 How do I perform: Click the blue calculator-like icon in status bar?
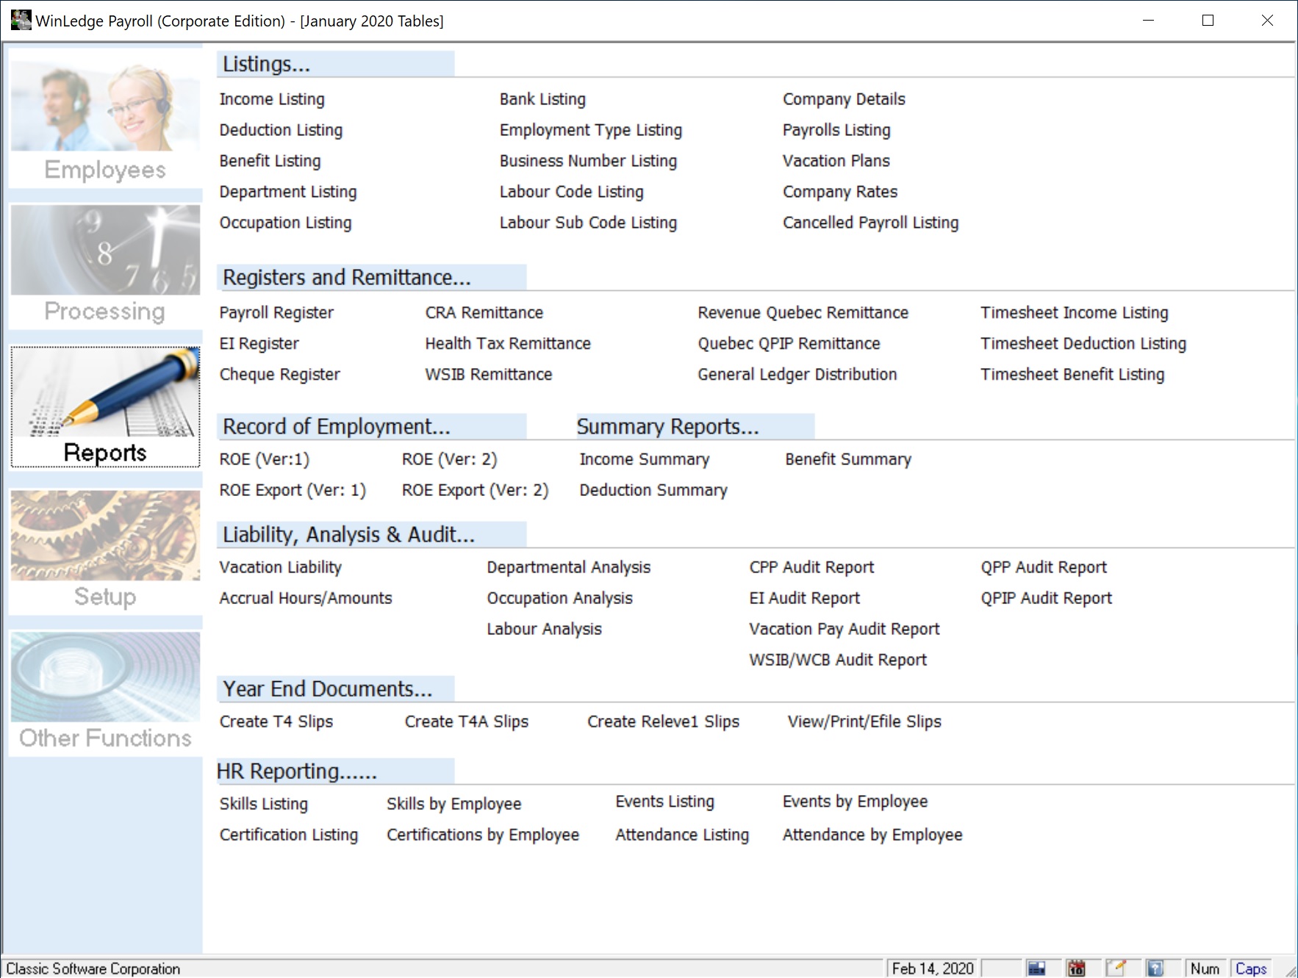tap(1036, 968)
